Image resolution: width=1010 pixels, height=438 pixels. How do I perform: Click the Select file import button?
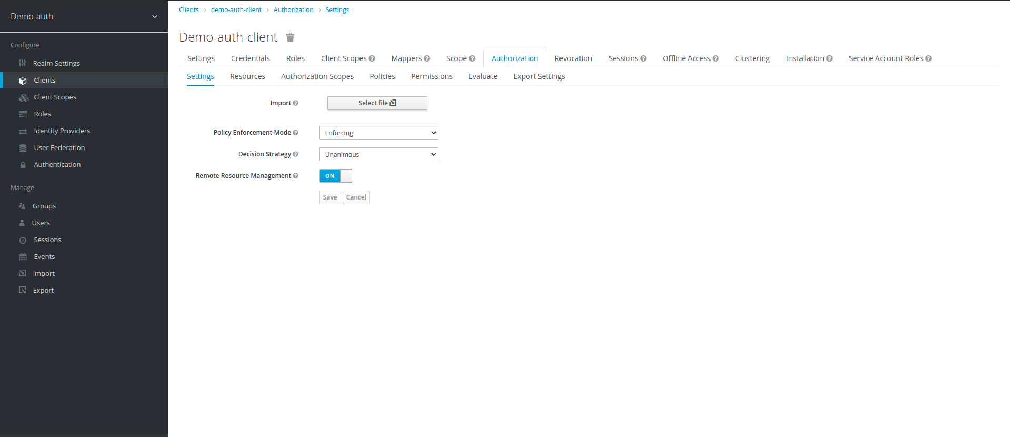click(x=377, y=103)
